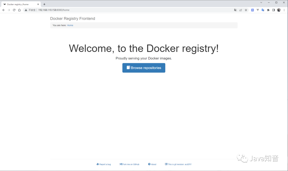Screen dimensions: 288x171
Task: Click the Fork me on GitHub link
Action: 129,164
